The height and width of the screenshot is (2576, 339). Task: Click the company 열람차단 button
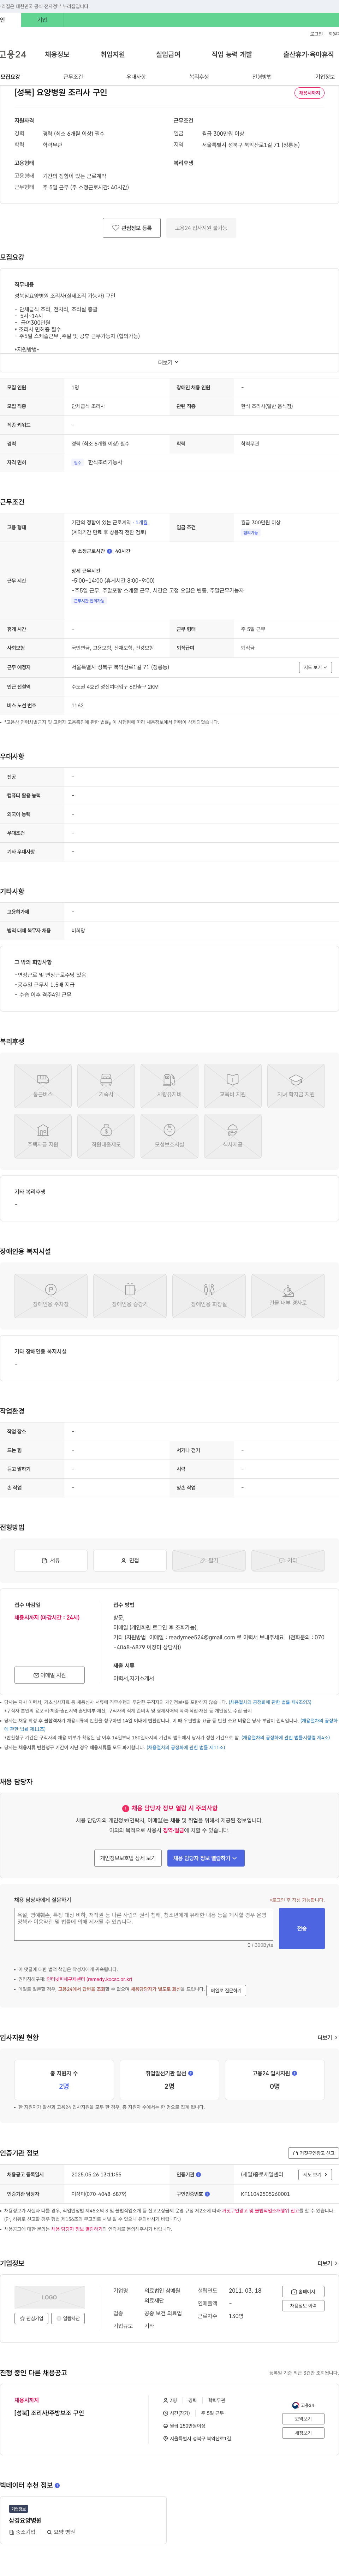tap(68, 2318)
